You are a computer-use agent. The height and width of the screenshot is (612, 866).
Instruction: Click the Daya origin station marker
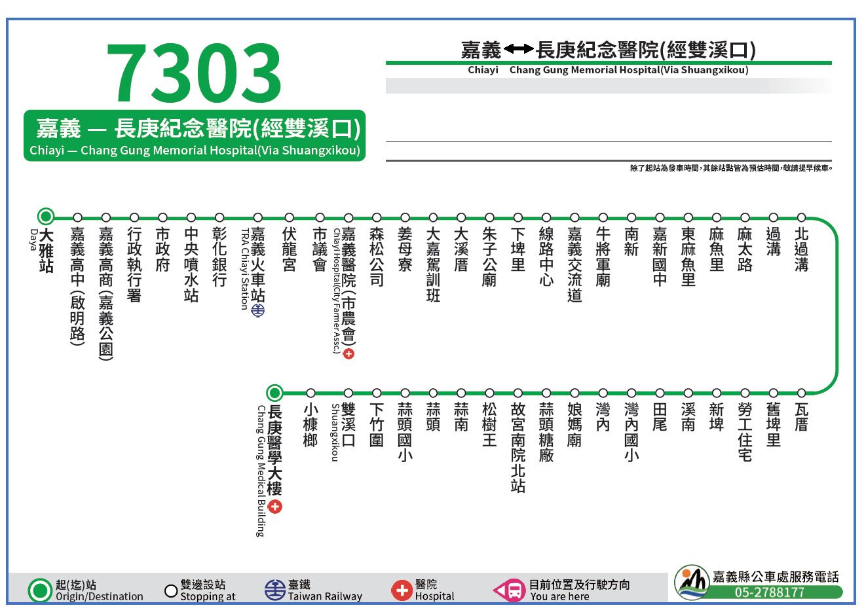[45, 216]
